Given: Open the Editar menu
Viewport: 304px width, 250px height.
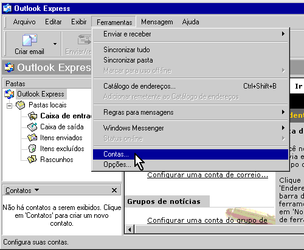Looking at the screenshot, I should (54, 22).
